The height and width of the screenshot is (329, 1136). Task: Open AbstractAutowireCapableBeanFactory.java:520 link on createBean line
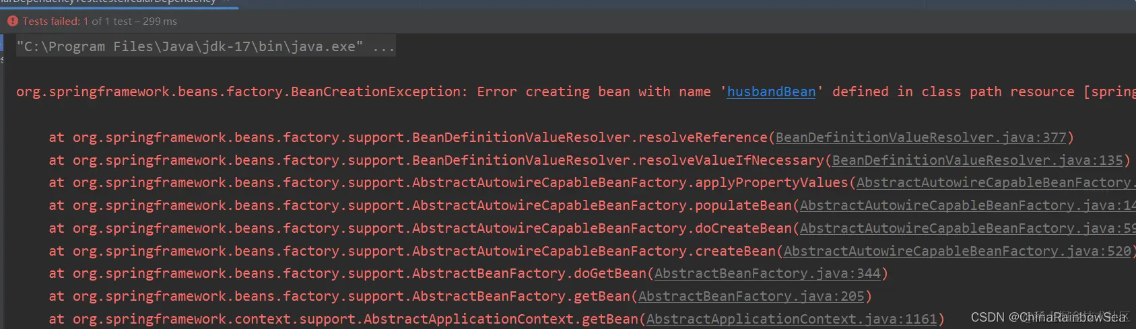957,251
